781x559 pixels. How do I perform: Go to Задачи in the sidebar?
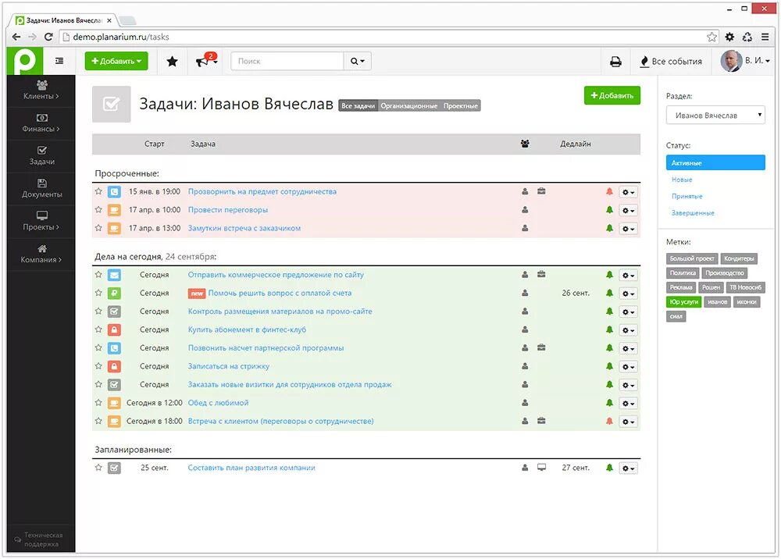coord(41,156)
